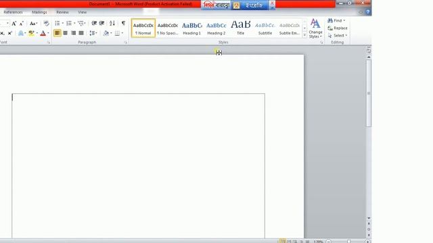Screen dimensions: 433x243
Task: Open the Styles dialog launcher
Action: click(x=321, y=43)
